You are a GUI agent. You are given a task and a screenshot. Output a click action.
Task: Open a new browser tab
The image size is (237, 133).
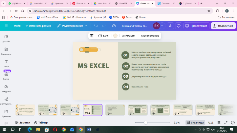point(201,4)
